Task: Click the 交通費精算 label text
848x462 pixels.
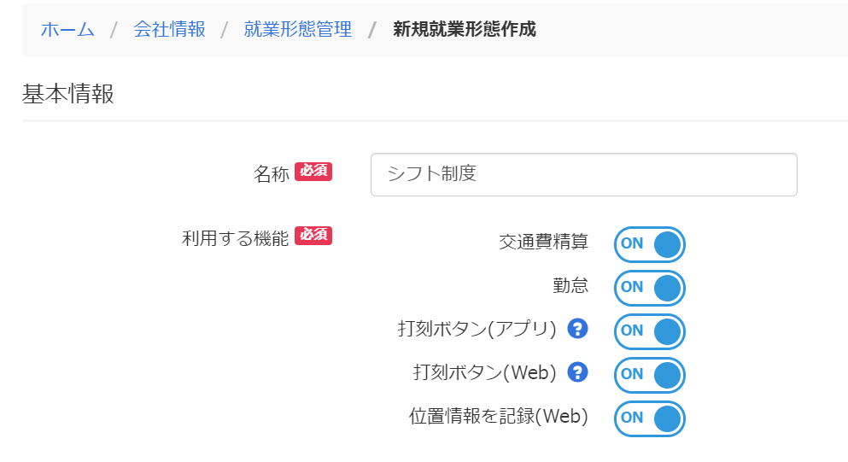Action: 543,242
